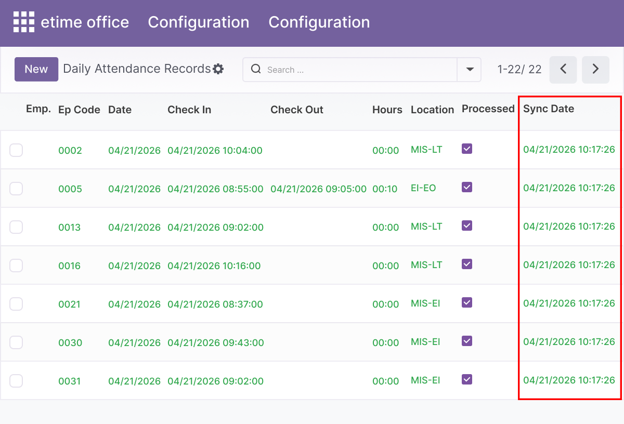Go to next page arrow
624x424 pixels.
tap(595, 70)
